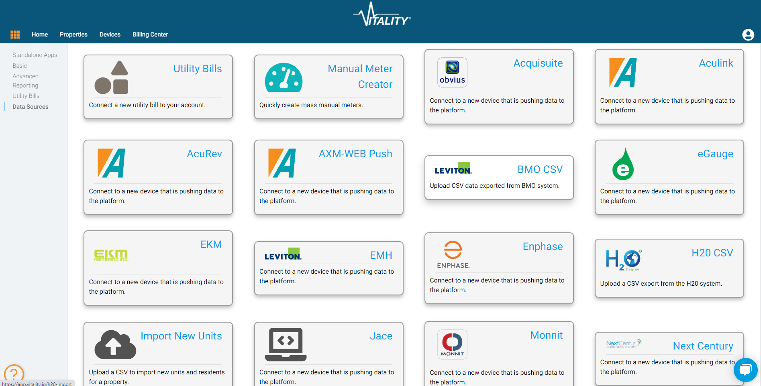The height and width of the screenshot is (386, 761).
Task: Open the Devices menu item
Action: (x=110, y=35)
